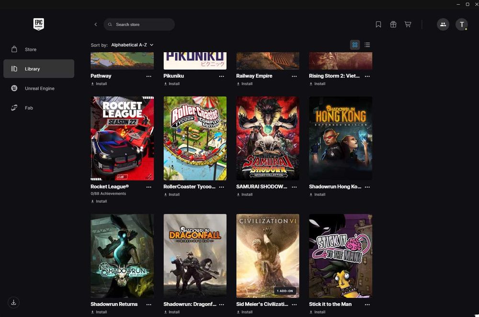Image resolution: width=479 pixels, height=317 pixels.
Task: Click the Railway Empire game title
Action: tap(254, 76)
